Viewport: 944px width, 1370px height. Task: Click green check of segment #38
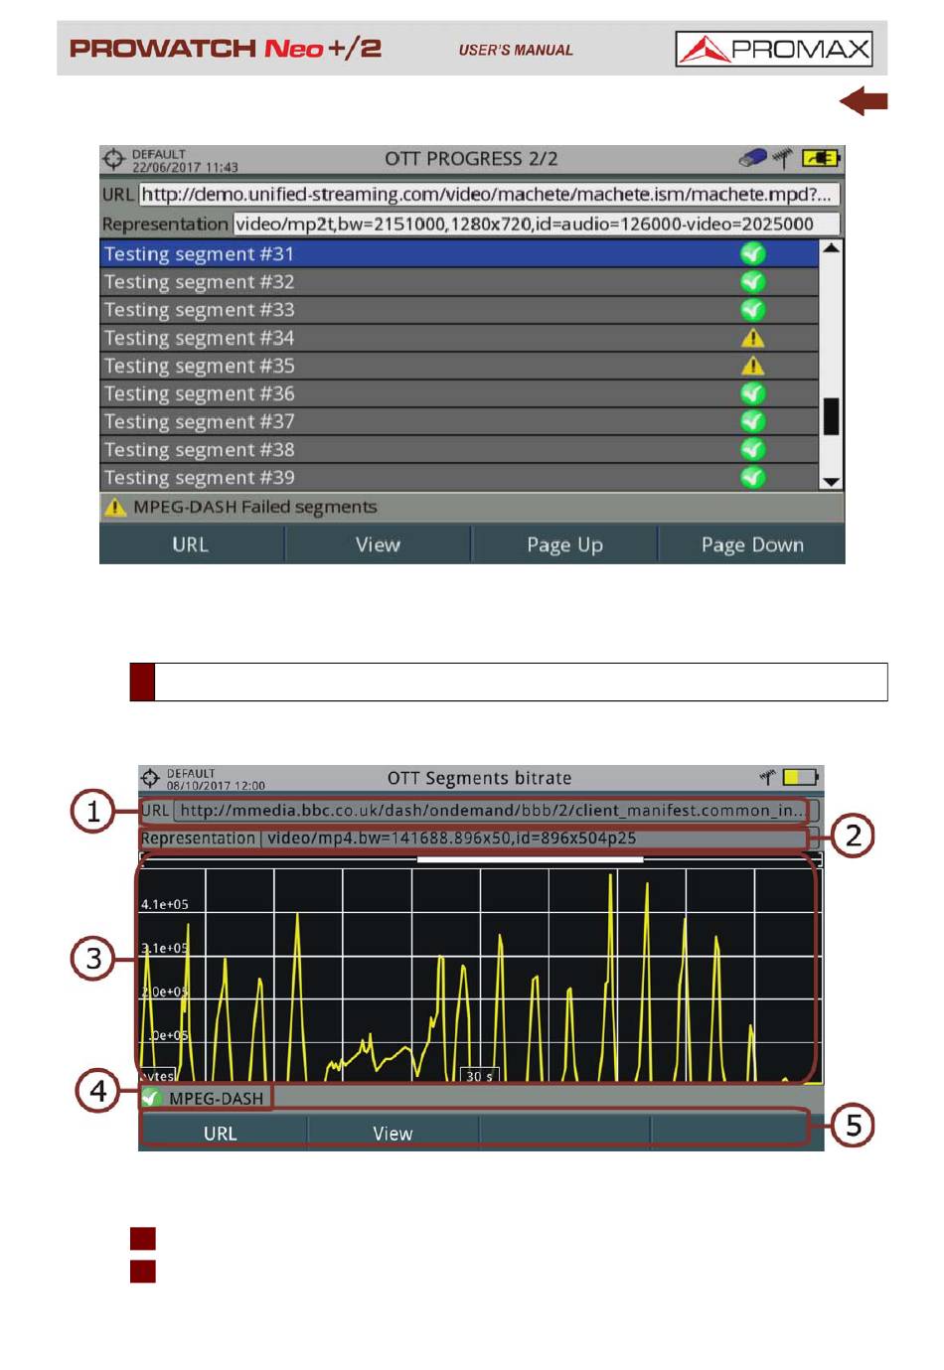pos(753,449)
